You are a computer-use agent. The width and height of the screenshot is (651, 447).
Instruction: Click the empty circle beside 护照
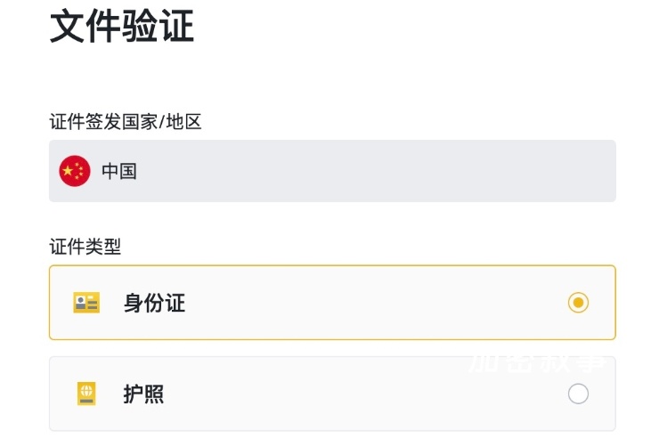click(x=578, y=394)
